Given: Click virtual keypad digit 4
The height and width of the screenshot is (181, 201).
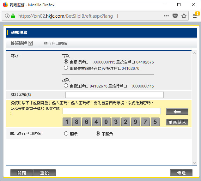Looking at the screenshot, I should pos(96,122).
